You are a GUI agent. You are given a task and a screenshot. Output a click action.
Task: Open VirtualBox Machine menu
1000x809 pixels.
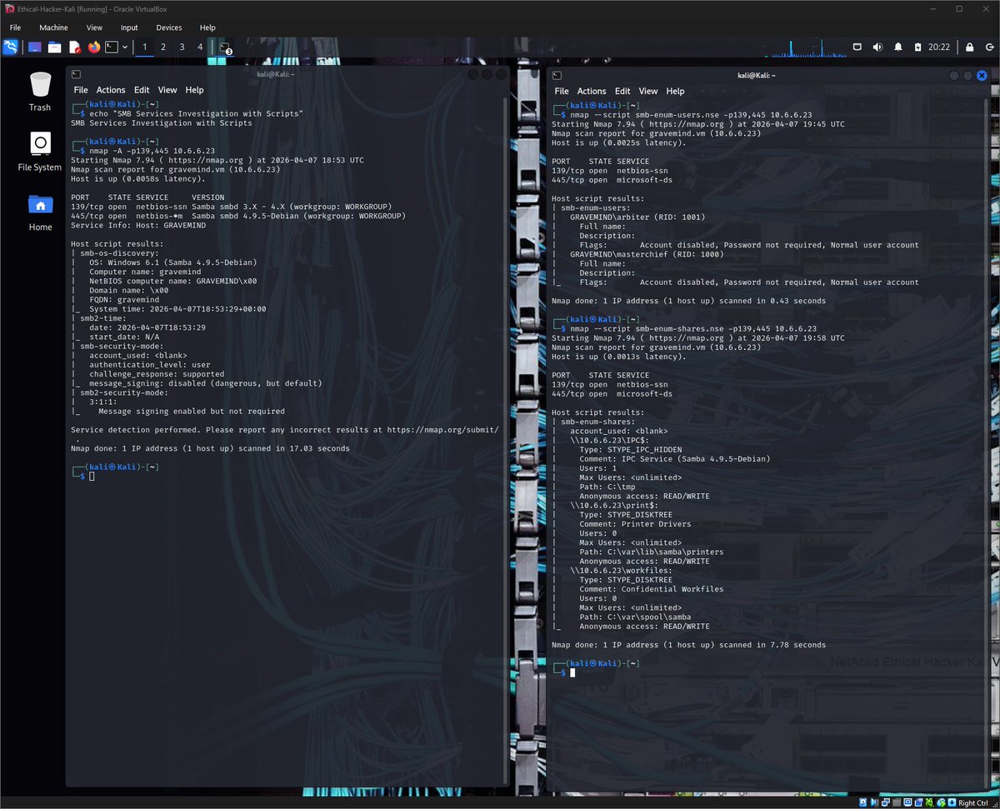coord(53,27)
